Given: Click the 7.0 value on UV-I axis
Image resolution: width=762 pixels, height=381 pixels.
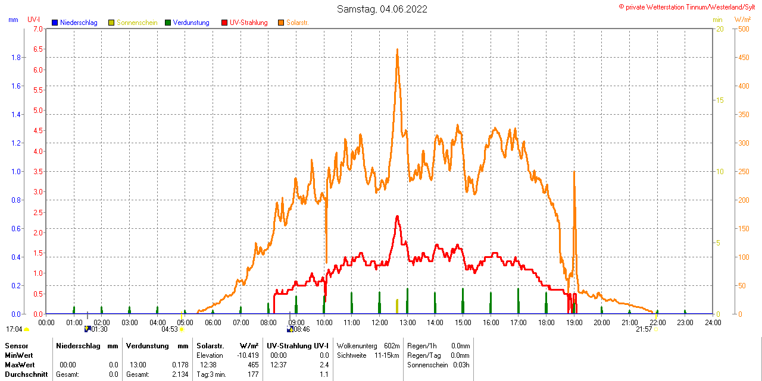Looking at the screenshot, I should point(38,29).
